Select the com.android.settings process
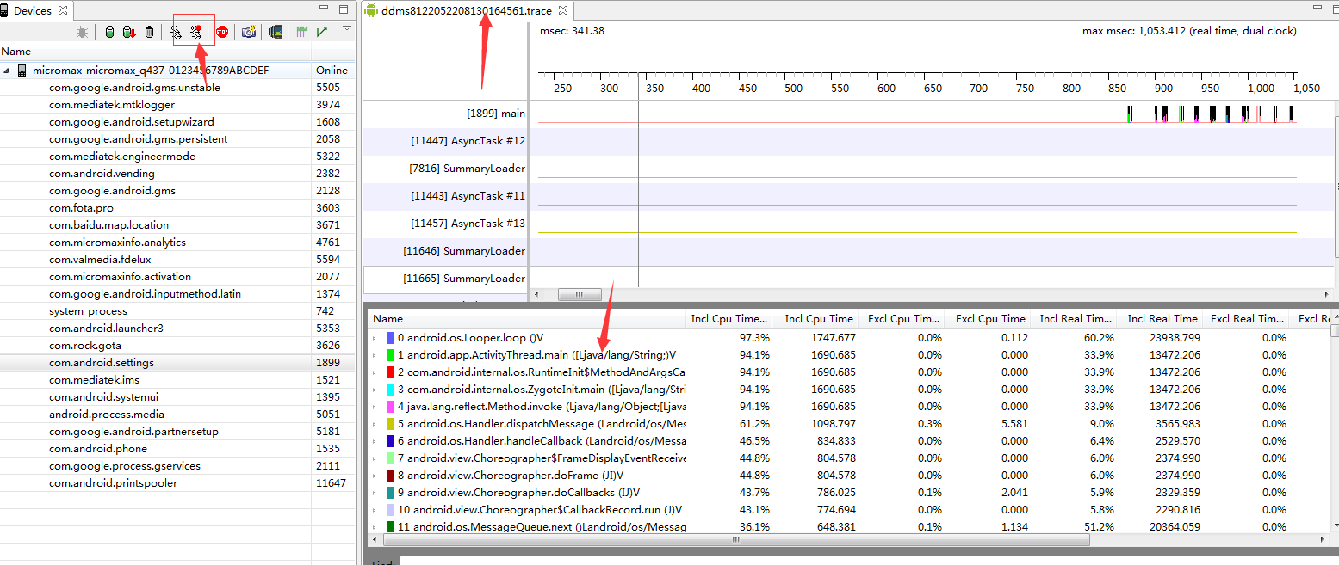This screenshot has width=1339, height=565. pyautogui.click(x=177, y=363)
